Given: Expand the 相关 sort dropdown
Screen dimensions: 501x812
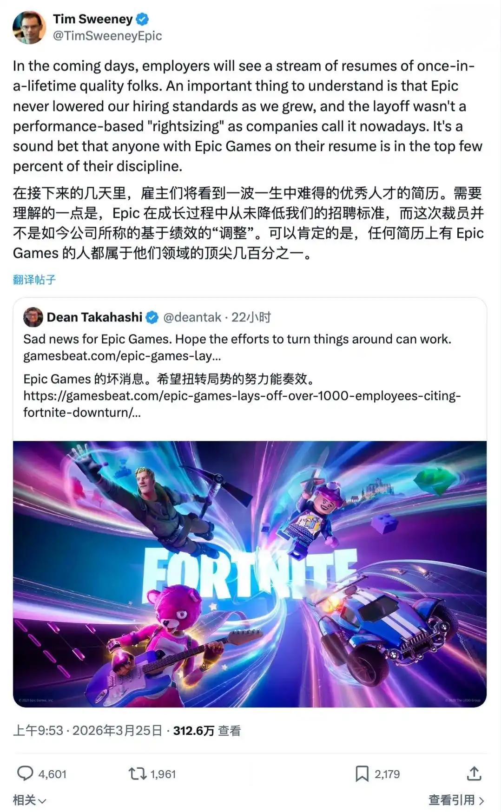Looking at the screenshot, I should click(30, 800).
